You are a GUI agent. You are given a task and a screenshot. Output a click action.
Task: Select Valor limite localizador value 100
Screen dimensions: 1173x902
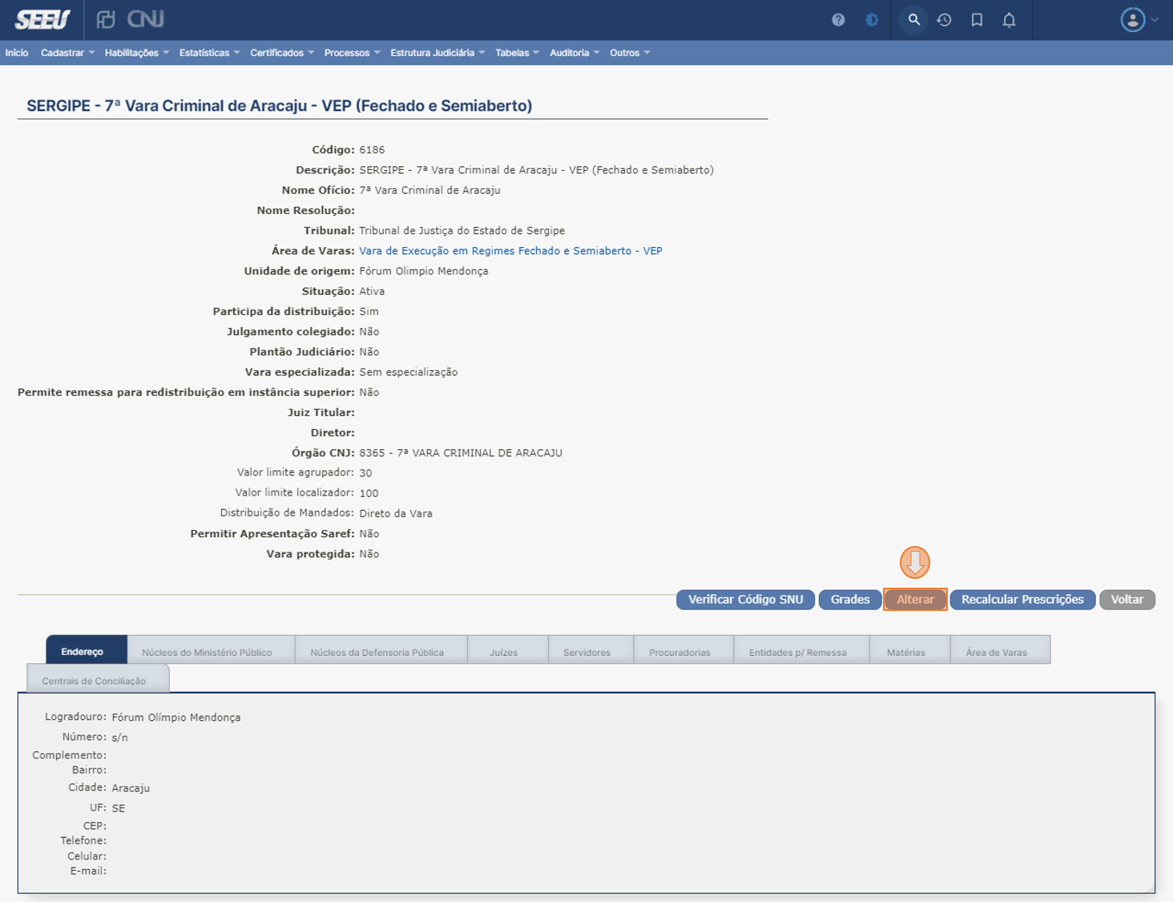(x=369, y=493)
